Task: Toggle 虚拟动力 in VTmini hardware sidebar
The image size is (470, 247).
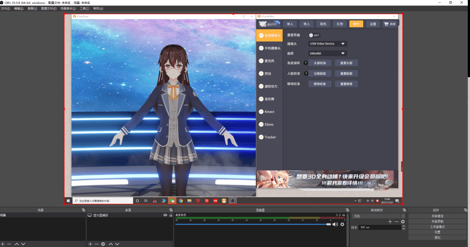Action: click(x=261, y=86)
